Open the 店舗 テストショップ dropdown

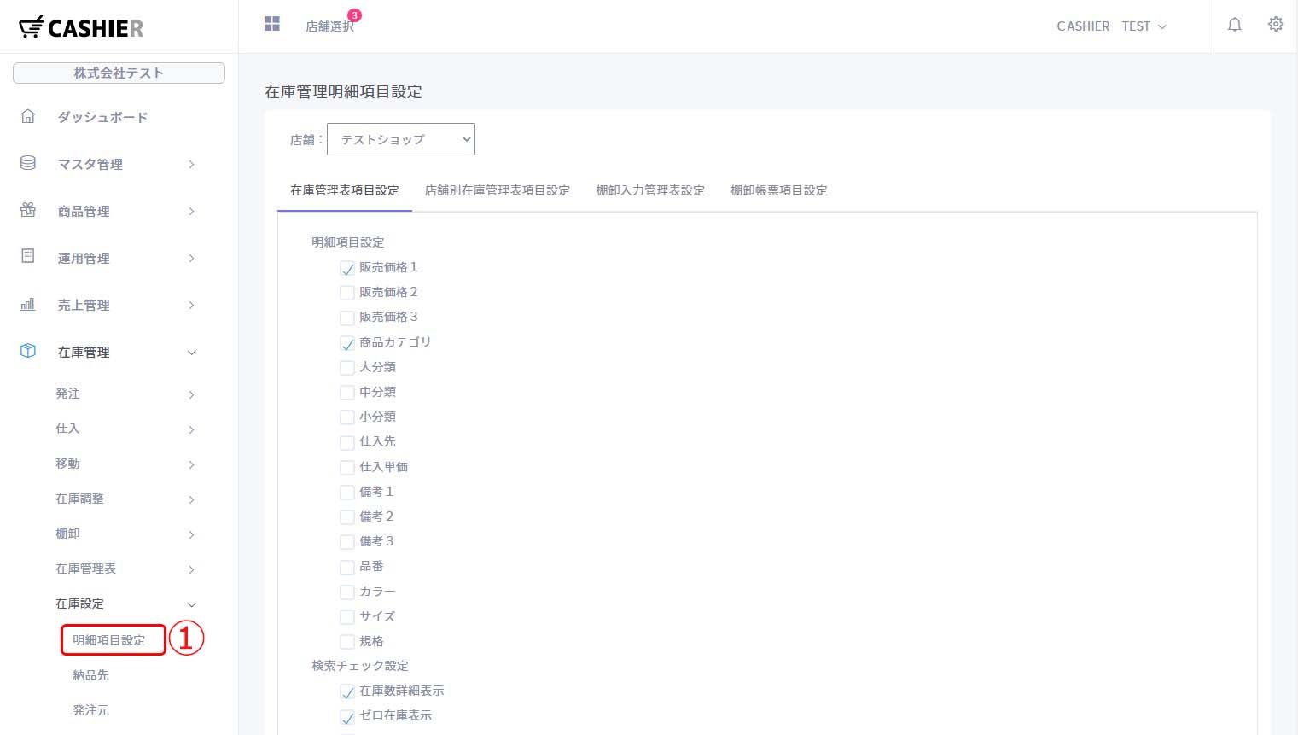point(401,139)
